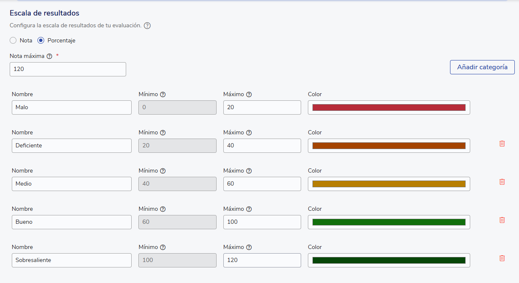The width and height of the screenshot is (519, 283).
Task: Open the red color picker for Malo
Action: point(389,107)
